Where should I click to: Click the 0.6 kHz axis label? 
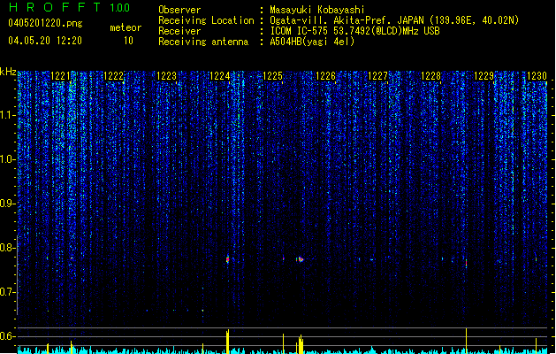pos(7,336)
